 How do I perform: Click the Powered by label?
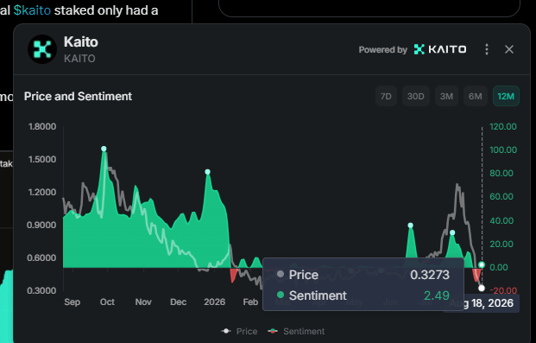coord(383,50)
